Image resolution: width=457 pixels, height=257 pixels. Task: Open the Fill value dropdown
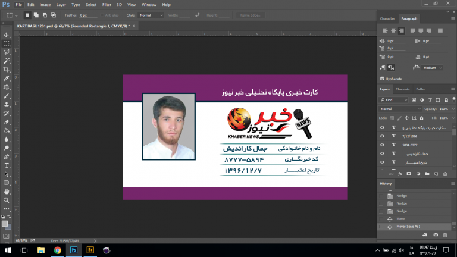point(453,118)
